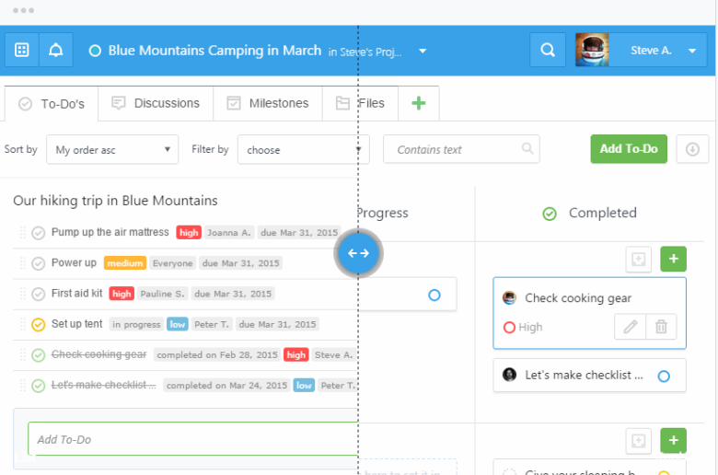Open the notifications bell
Image resolution: width=718 pixels, height=475 pixels.
56,50
